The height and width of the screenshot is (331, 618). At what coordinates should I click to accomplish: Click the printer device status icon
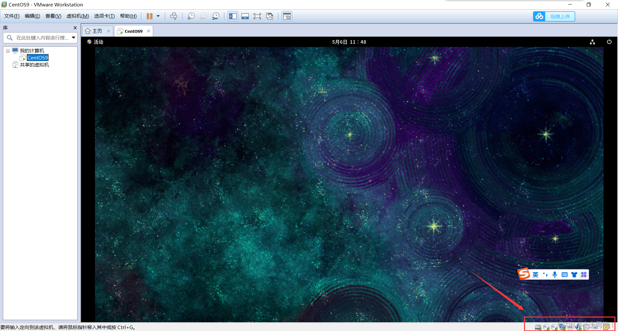pyautogui.click(x=570, y=327)
